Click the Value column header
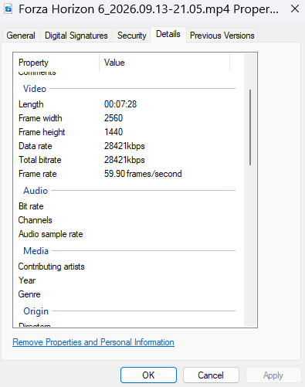 tap(164, 63)
